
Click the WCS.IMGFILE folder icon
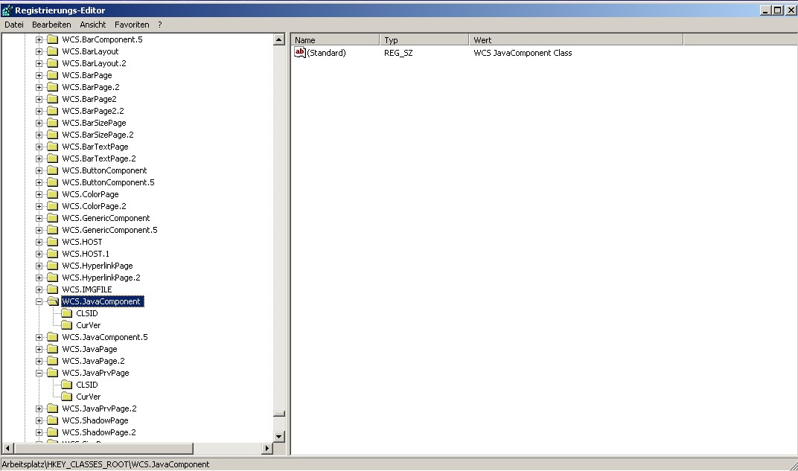pos(52,289)
